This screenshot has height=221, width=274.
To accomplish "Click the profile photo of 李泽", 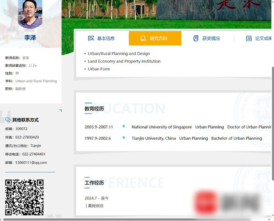I will (x=30, y=14).
